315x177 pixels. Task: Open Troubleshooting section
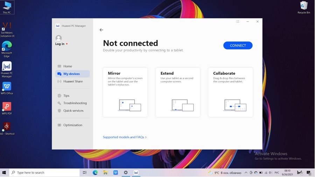pyautogui.click(x=75, y=103)
